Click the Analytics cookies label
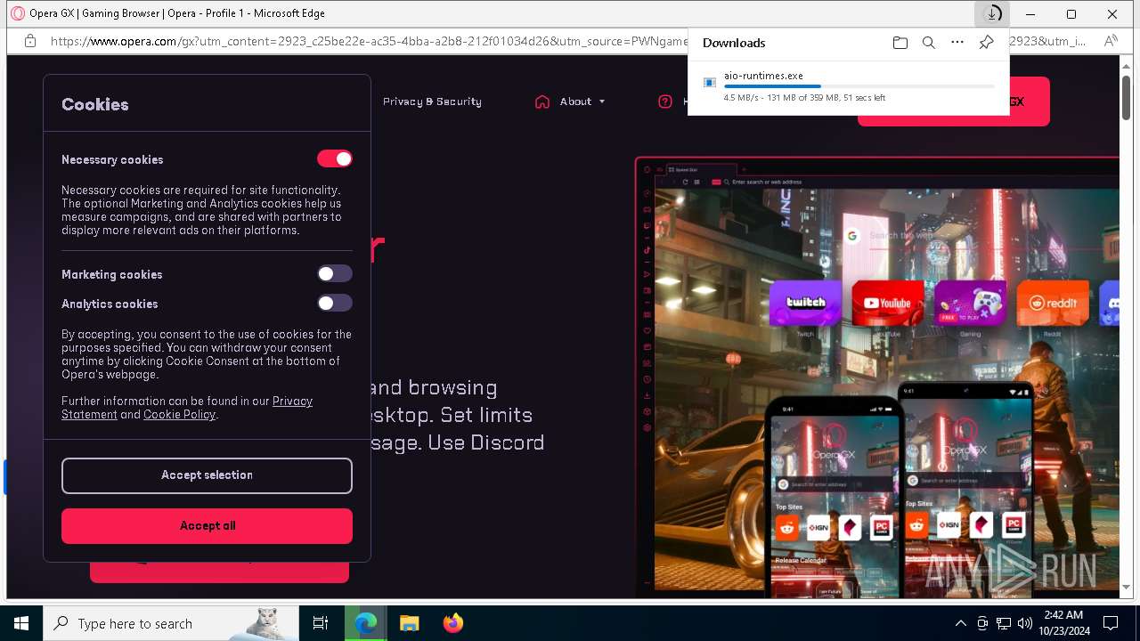This screenshot has height=641, width=1140. pos(110,304)
